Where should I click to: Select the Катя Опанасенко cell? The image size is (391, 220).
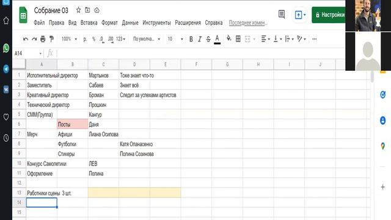(x=134, y=144)
